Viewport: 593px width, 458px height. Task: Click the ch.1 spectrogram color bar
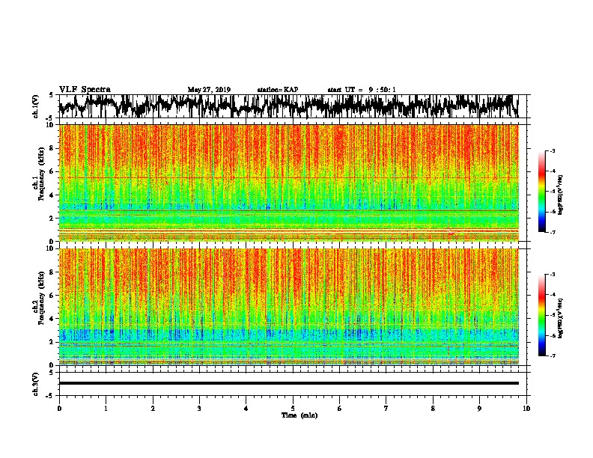point(541,192)
